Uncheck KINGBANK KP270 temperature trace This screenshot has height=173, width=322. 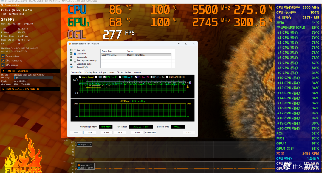[x=167, y=77]
